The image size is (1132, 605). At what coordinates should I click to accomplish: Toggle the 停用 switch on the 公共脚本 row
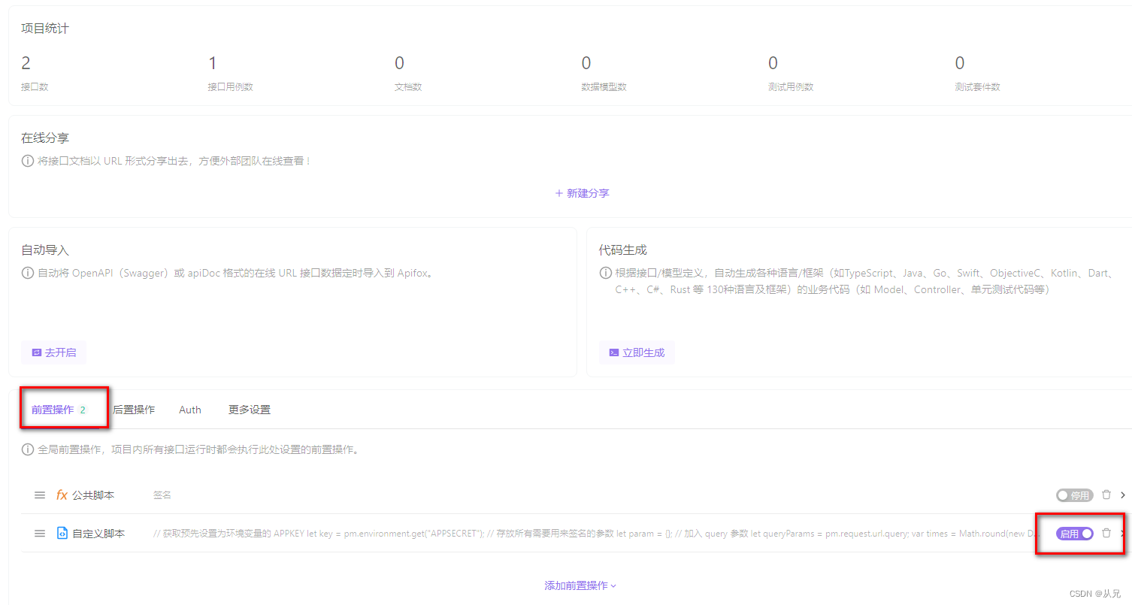[1074, 495]
